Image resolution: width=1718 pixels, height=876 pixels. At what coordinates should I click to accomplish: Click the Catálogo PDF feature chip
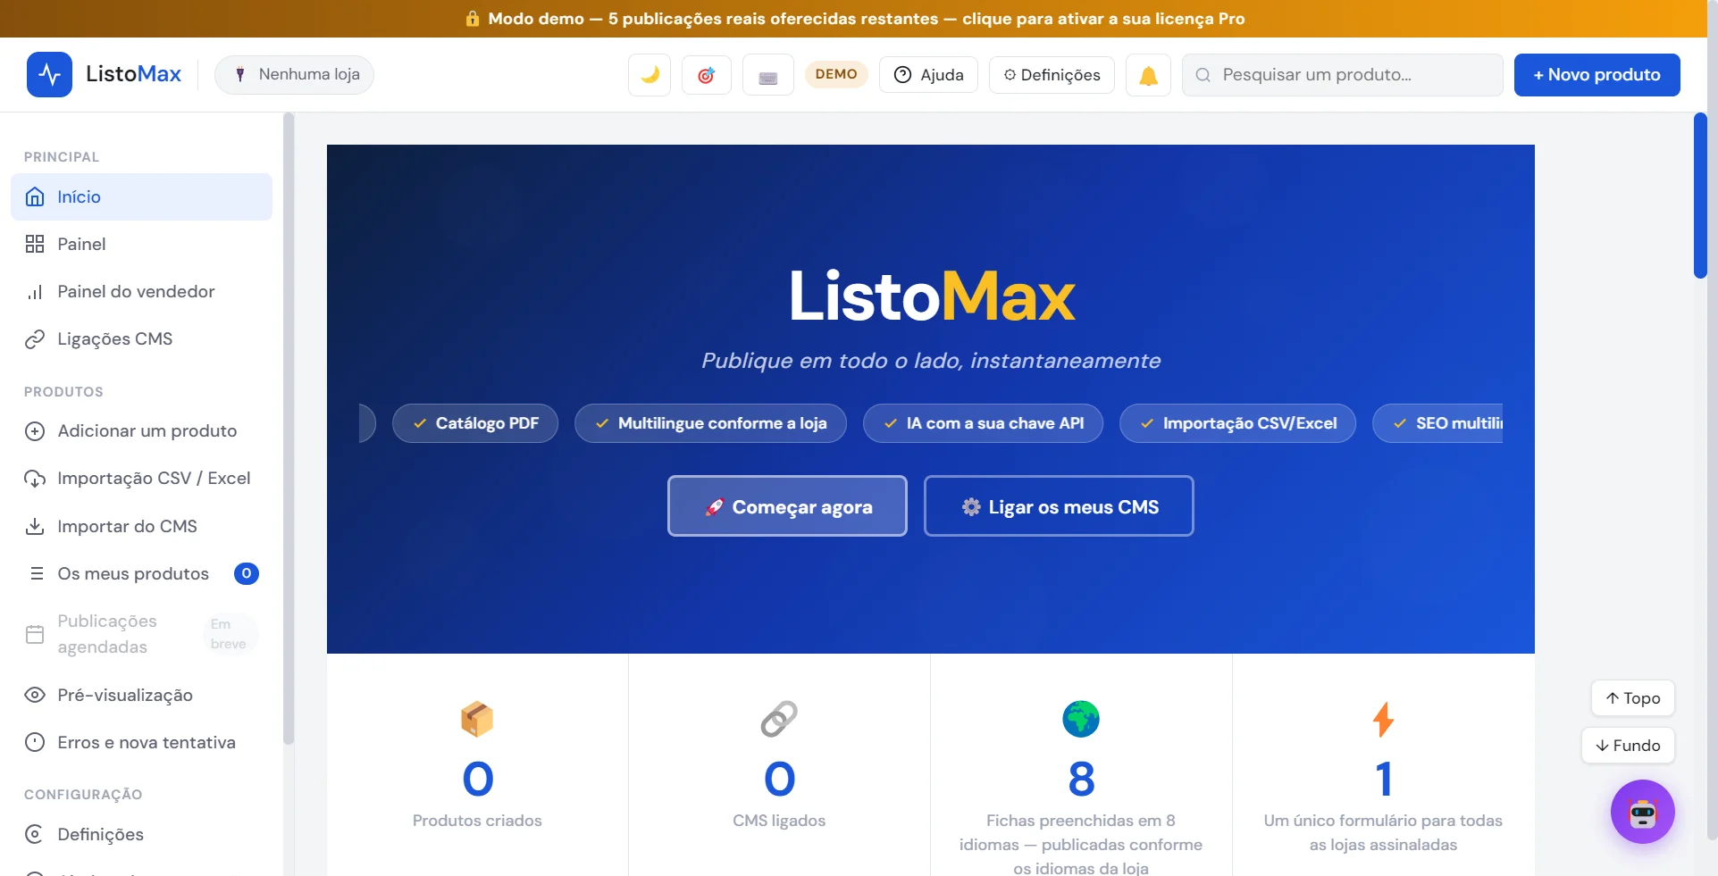coord(475,423)
